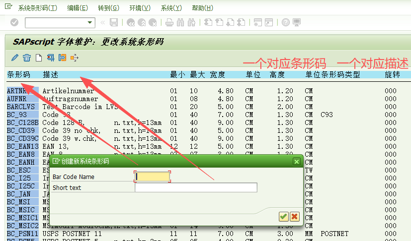Select the BC_EAN8 barcode entry
Screen dimensions: 411x241
(x=23, y=154)
